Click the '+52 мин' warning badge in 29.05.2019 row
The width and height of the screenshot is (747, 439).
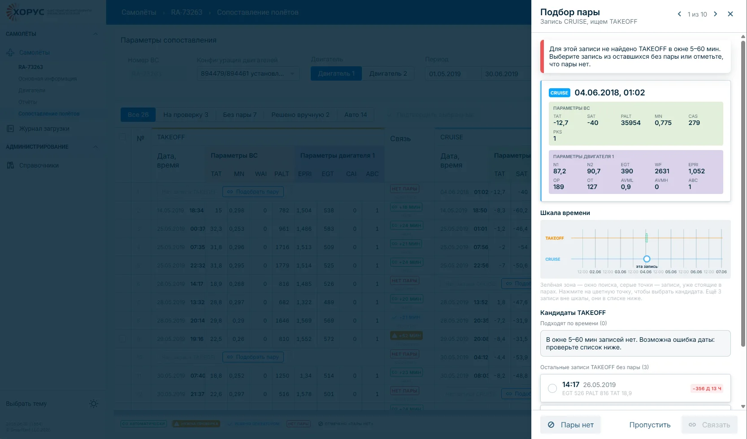point(406,336)
